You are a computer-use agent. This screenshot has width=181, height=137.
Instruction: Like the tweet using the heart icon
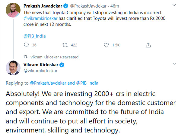106,45
